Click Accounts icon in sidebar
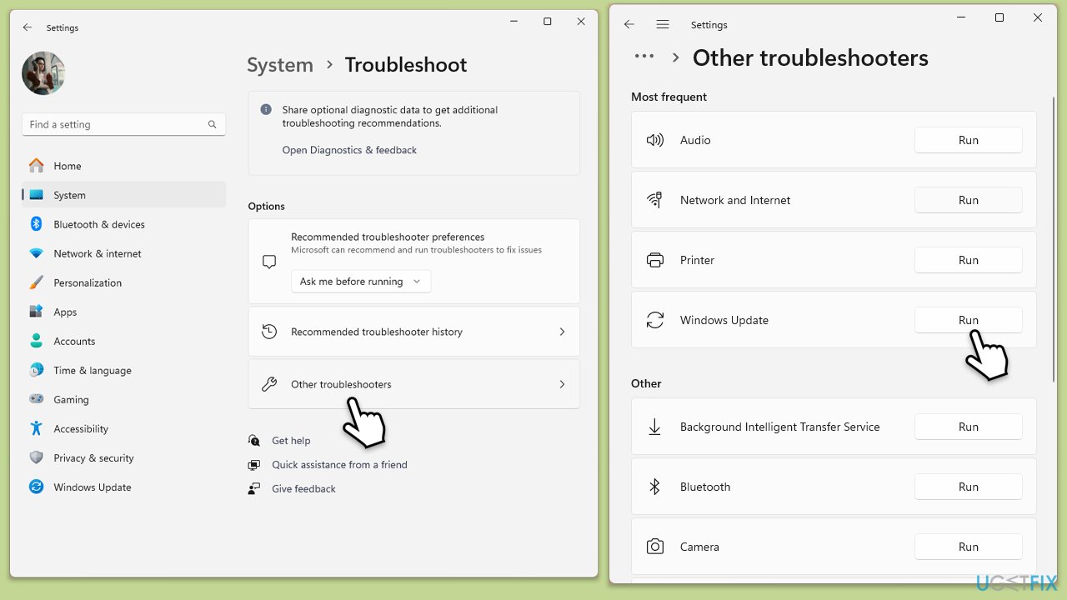This screenshot has width=1067, height=600. click(36, 341)
